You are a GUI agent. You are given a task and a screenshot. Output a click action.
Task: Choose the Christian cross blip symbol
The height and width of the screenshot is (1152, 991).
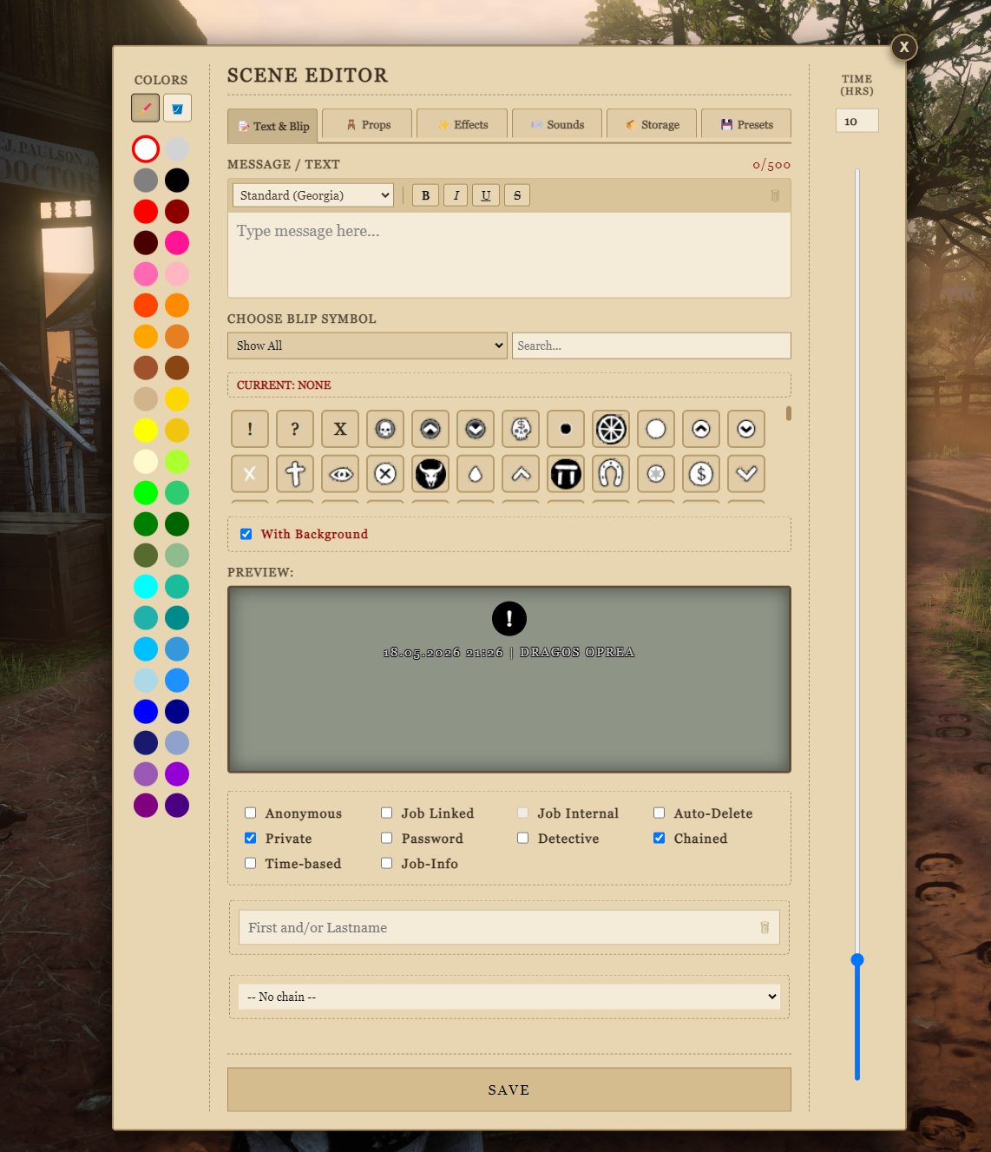(295, 474)
